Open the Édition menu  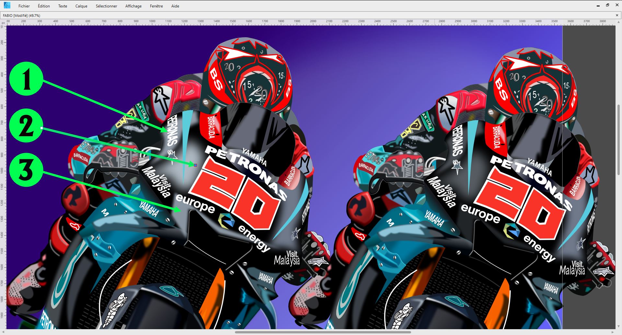[x=44, y=6]
